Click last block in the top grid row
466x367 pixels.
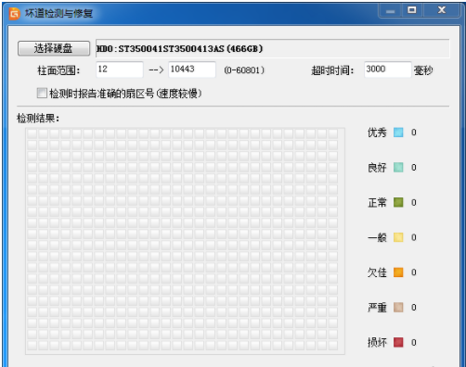tap(333, 133)
